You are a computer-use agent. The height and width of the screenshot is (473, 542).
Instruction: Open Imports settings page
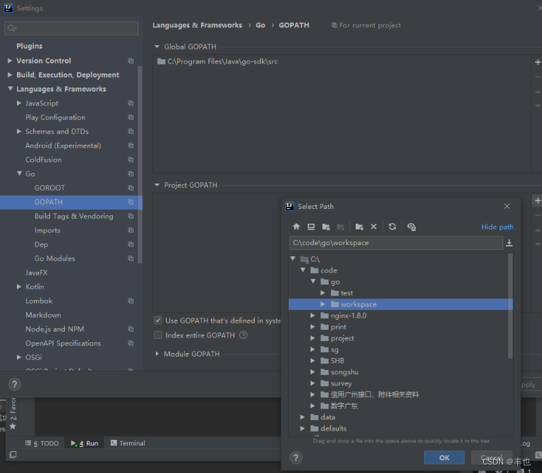[x=47, y=230]
